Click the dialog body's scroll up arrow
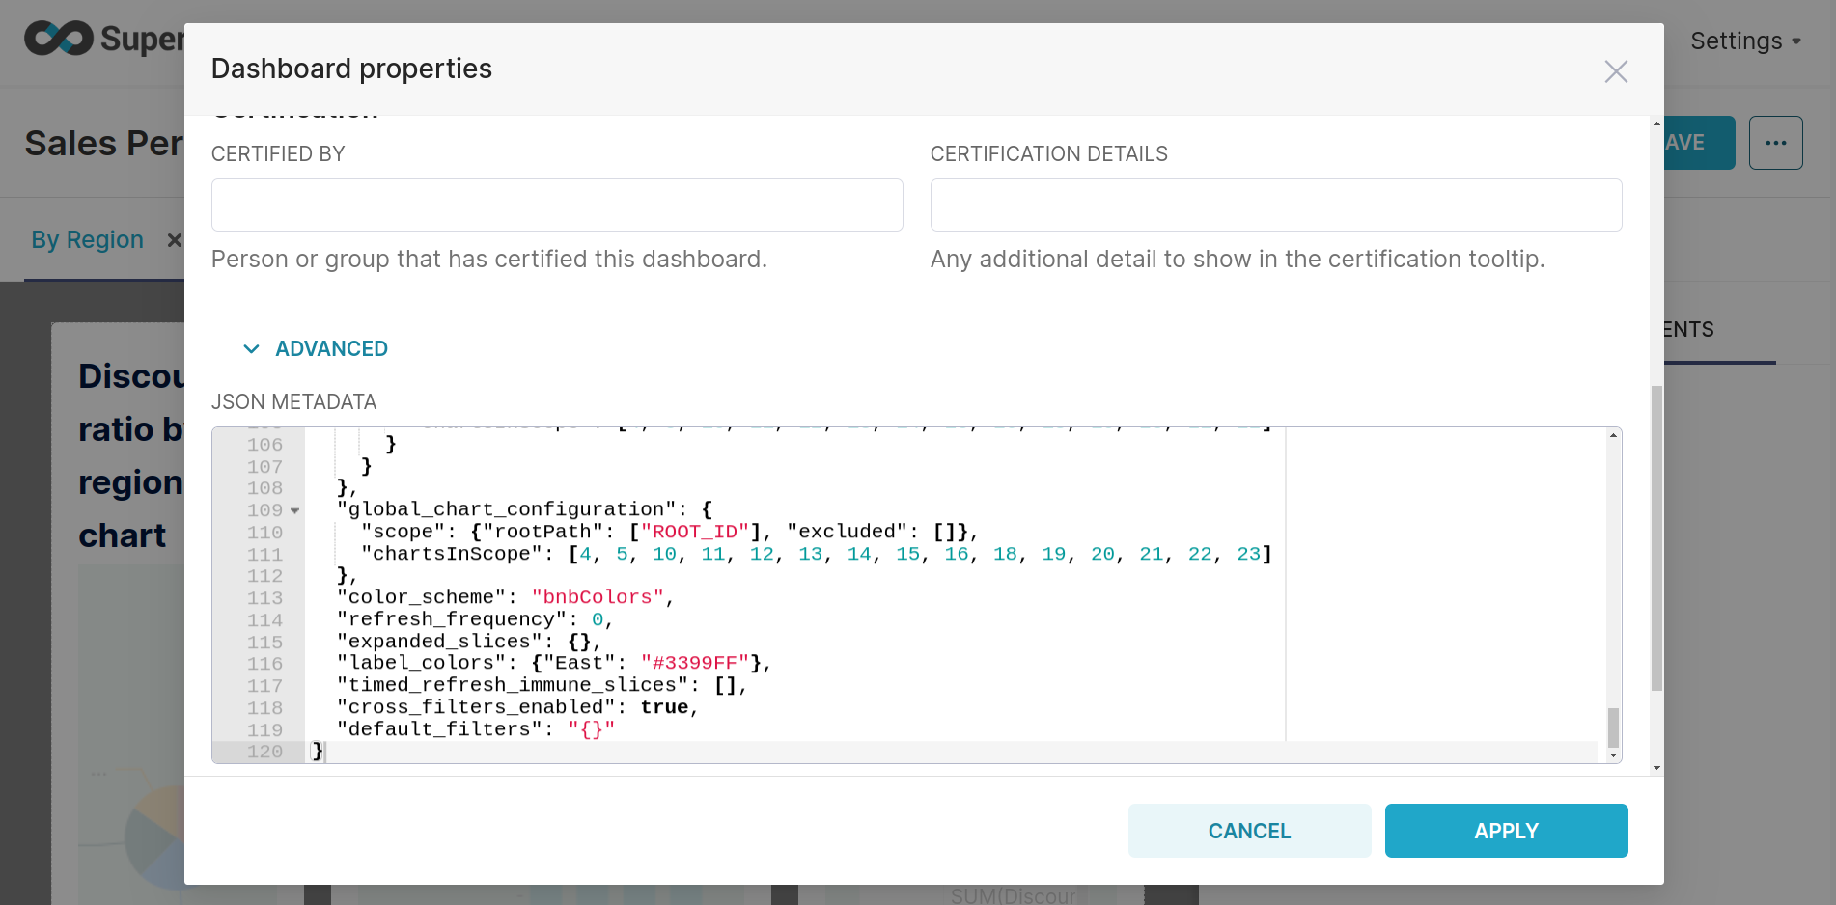1836x905 pixels. pos(1656,123)
